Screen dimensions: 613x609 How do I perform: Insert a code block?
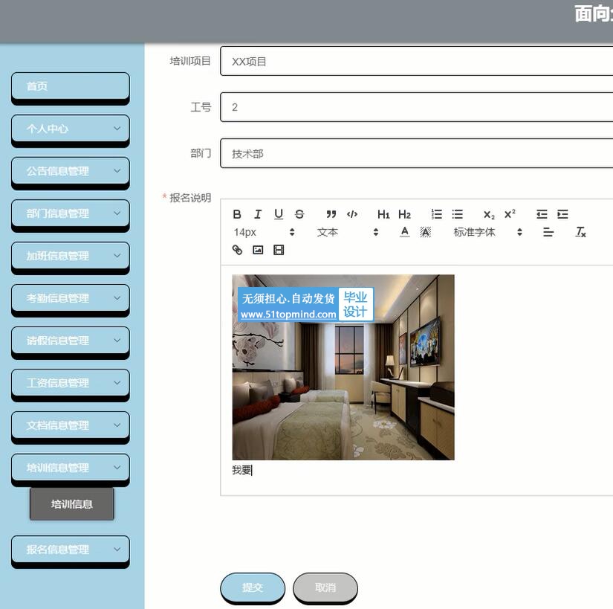(352, 214)
